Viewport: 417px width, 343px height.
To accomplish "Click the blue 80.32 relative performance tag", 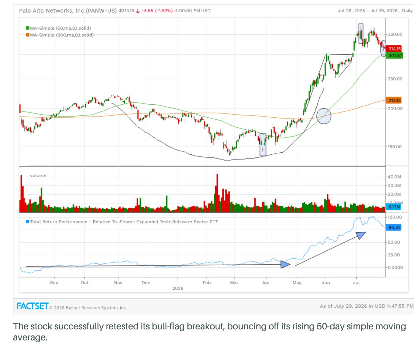I will tap(394, 227).
